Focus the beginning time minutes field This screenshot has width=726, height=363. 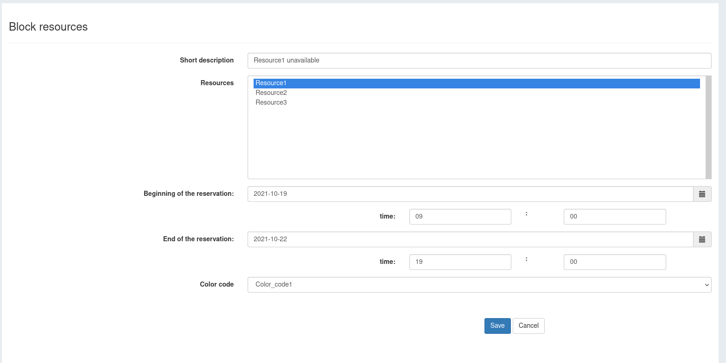[x=615, y=217]
